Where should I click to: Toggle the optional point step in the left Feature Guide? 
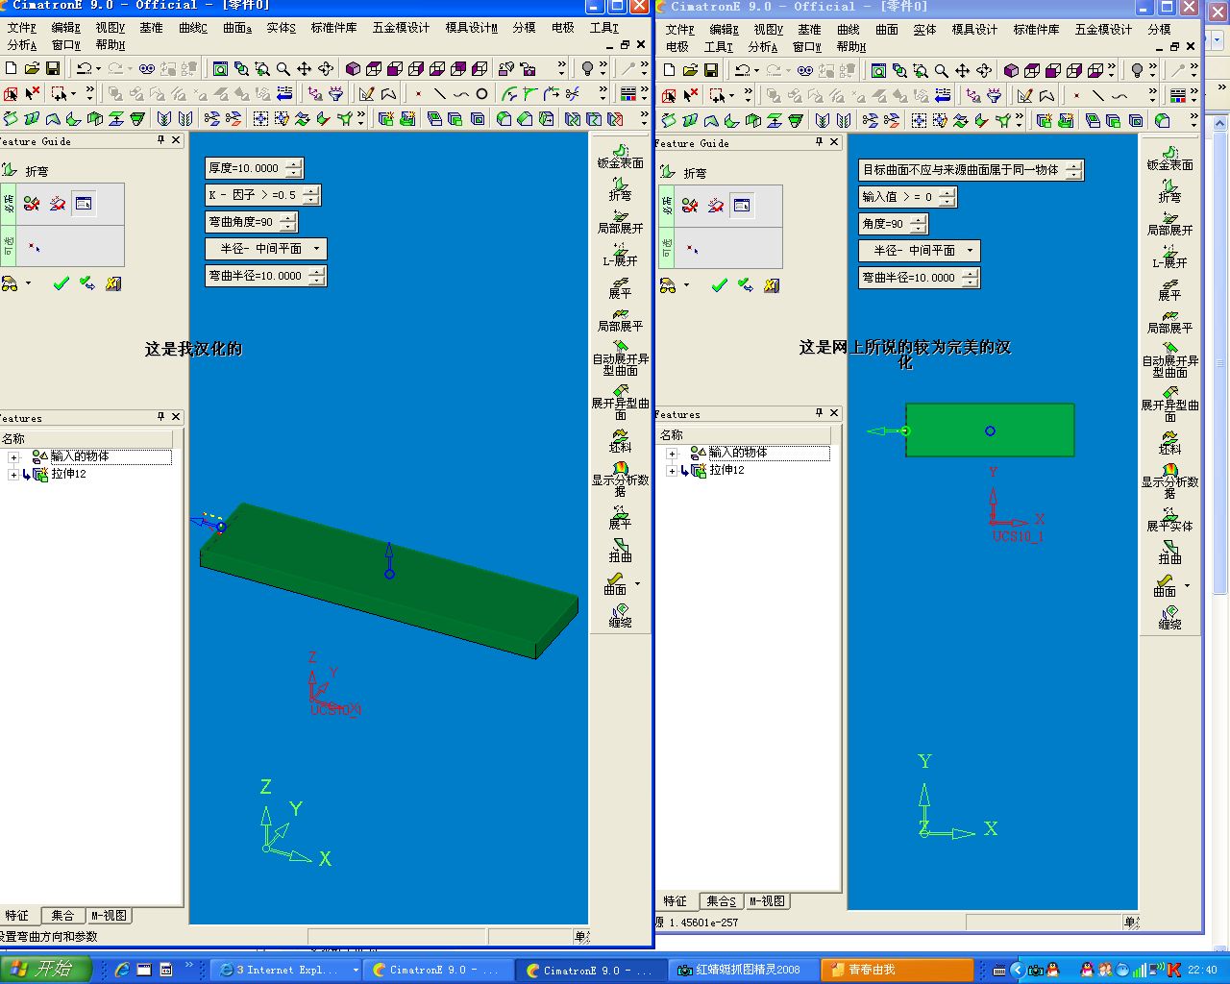[x=34, y=247]
